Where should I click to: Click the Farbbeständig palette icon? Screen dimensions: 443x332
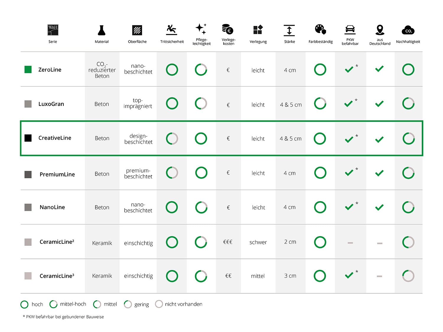coord(320,30)
